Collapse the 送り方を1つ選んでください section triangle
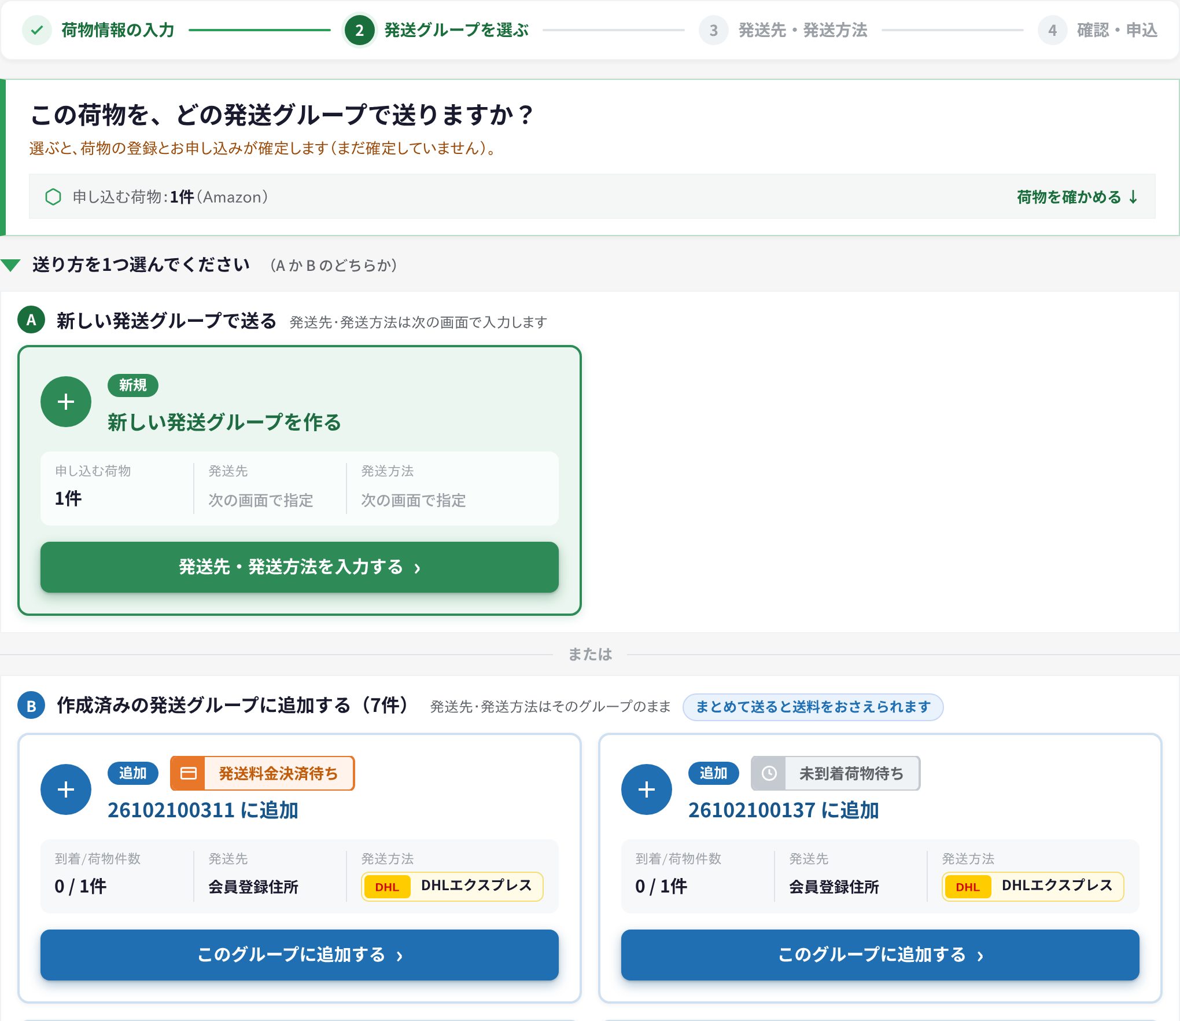 pos(11,265)
